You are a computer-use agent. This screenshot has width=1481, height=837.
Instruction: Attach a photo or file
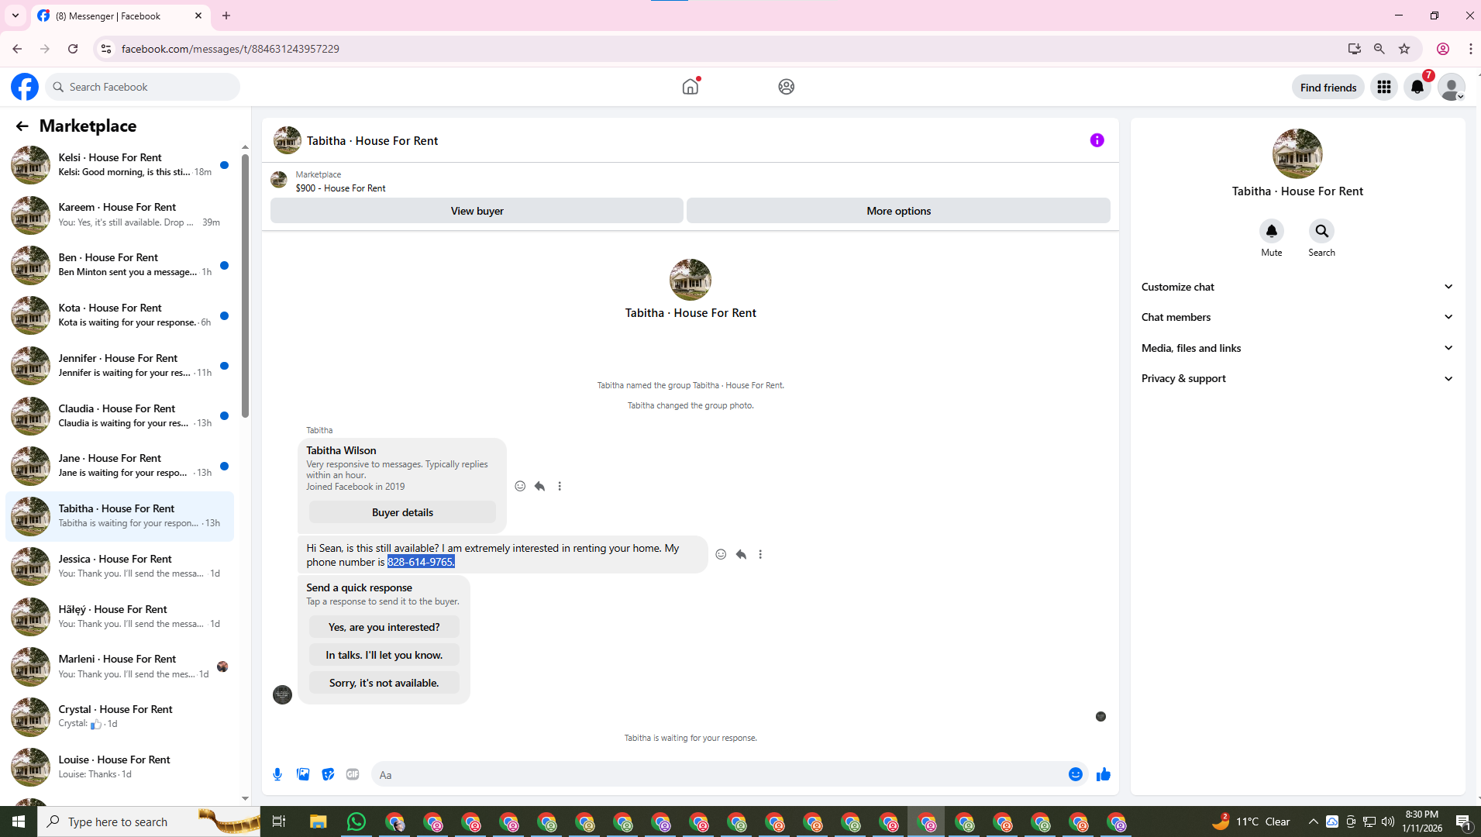pos(303,774)
